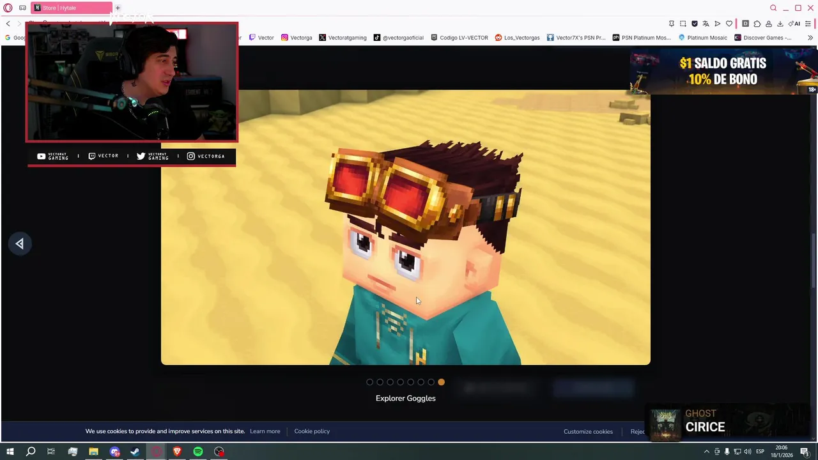Go back in browser history

click(8, 24)
